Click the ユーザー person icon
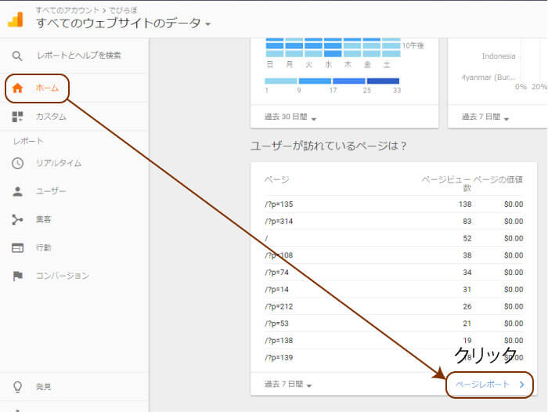 click(x=17, y=191)
